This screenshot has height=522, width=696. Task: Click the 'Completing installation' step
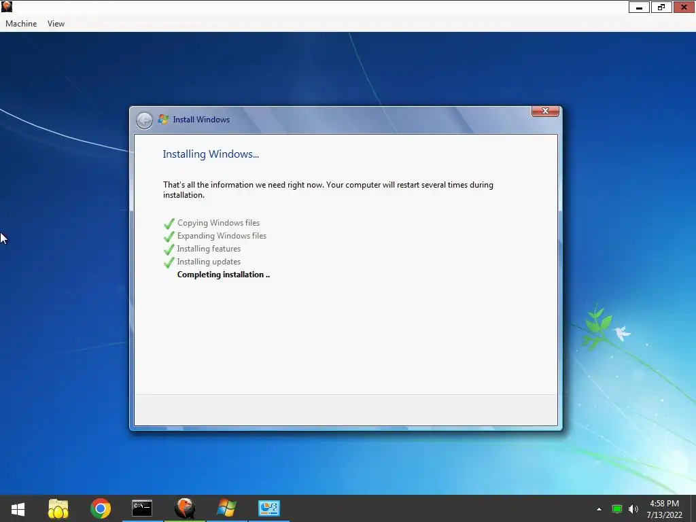(223, 275)
